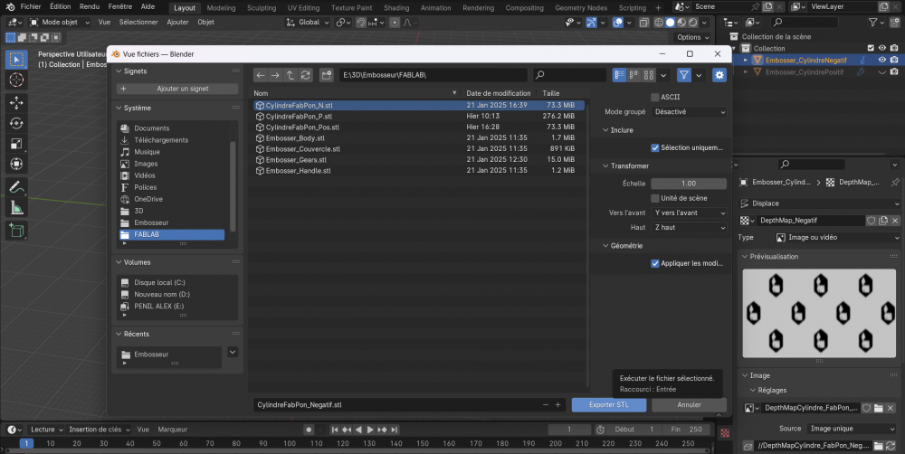Activate the Measure tool

point(16,207)
